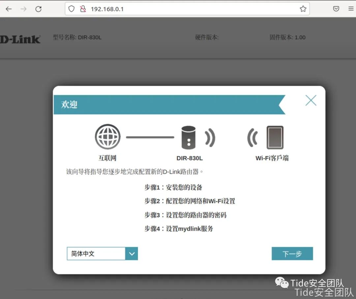Image resolution: width=356 pixels, height=299 pixels.
Task: Click the DIR-830L router icon
Action: [x=189, y=137]
